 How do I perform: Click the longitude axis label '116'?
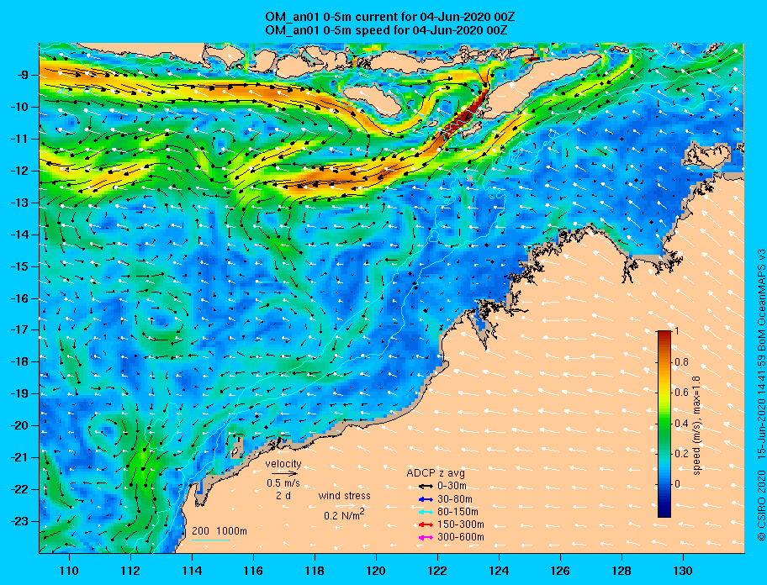[253, 571]
